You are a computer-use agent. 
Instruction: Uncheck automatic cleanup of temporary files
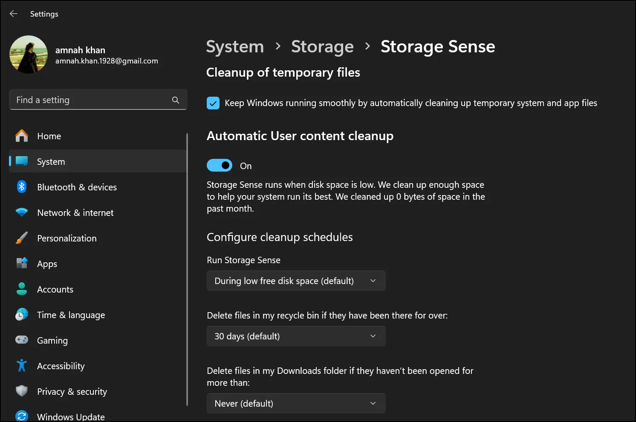click(x=213, y=103)
